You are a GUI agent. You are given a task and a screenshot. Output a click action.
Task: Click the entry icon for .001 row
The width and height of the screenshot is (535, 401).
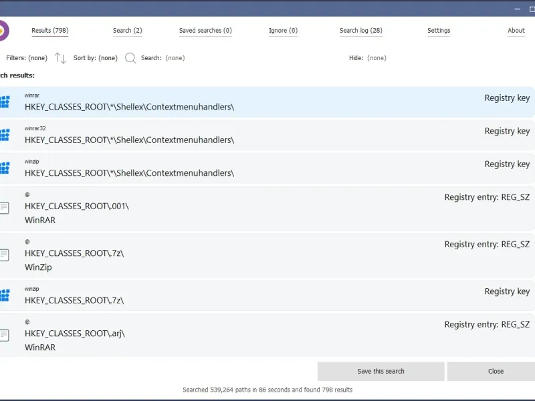pos(5,208)
